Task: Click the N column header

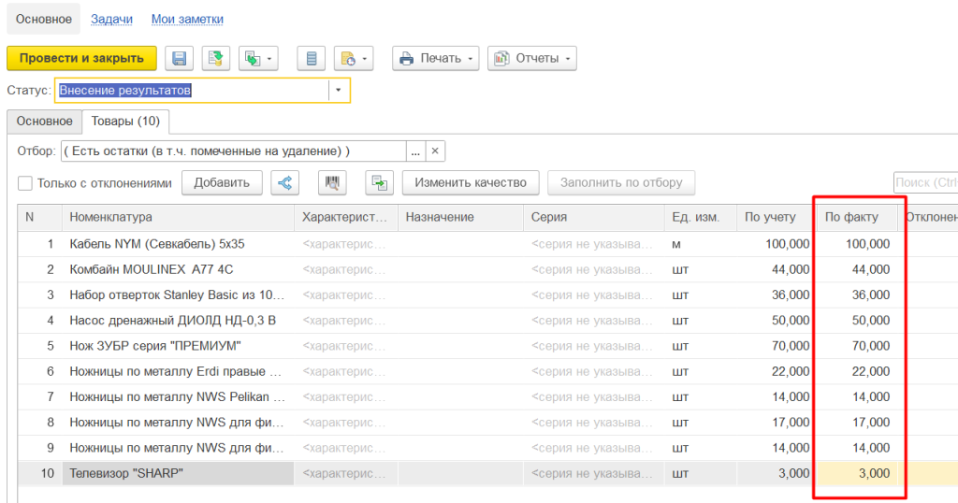Action: coord(39,217)
